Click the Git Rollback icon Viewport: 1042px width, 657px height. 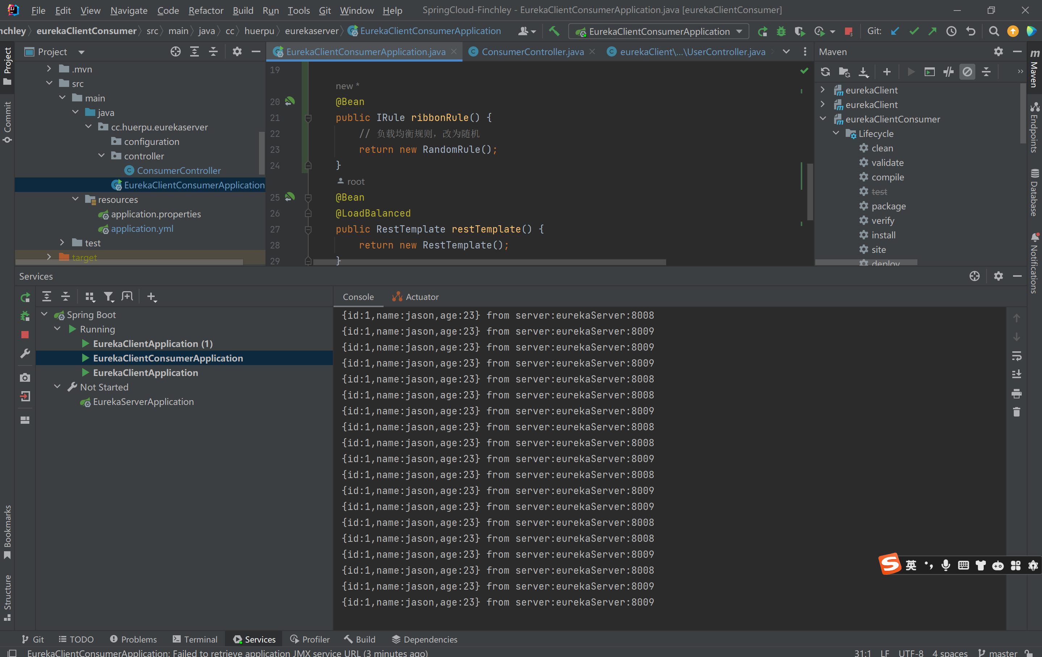pyautogui.click(x=971, y=31)
